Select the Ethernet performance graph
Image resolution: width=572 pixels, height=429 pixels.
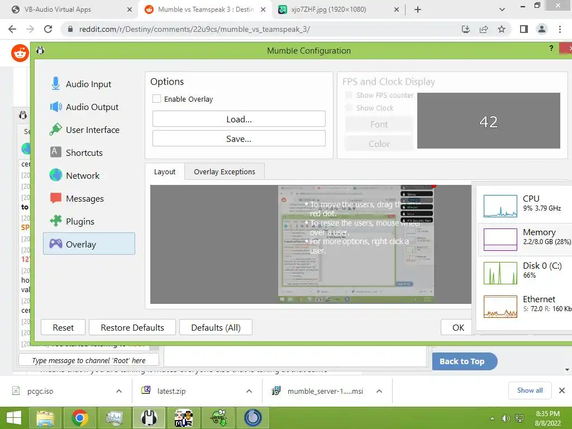500,307
